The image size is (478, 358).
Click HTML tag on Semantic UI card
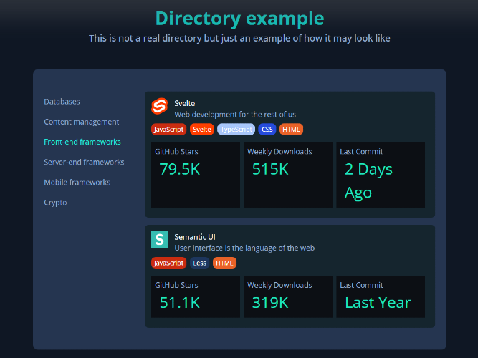click(224, 263)
